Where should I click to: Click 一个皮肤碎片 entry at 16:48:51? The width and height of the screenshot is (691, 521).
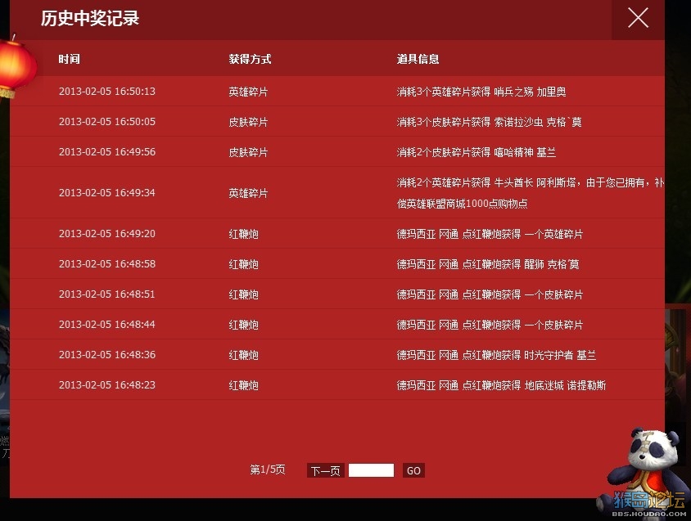pos(490,294)
